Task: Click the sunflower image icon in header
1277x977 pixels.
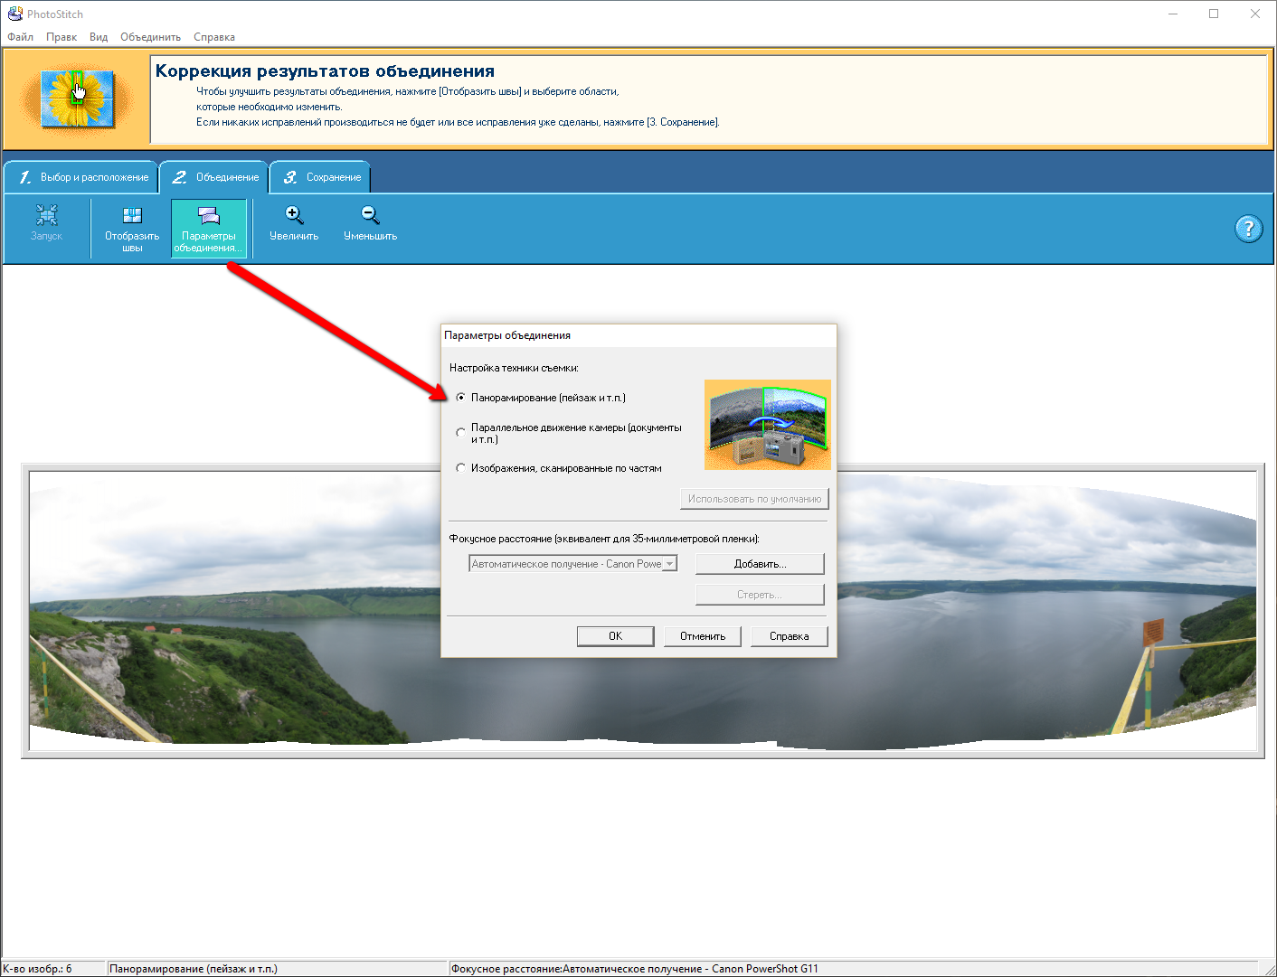Action: point(78,98)
